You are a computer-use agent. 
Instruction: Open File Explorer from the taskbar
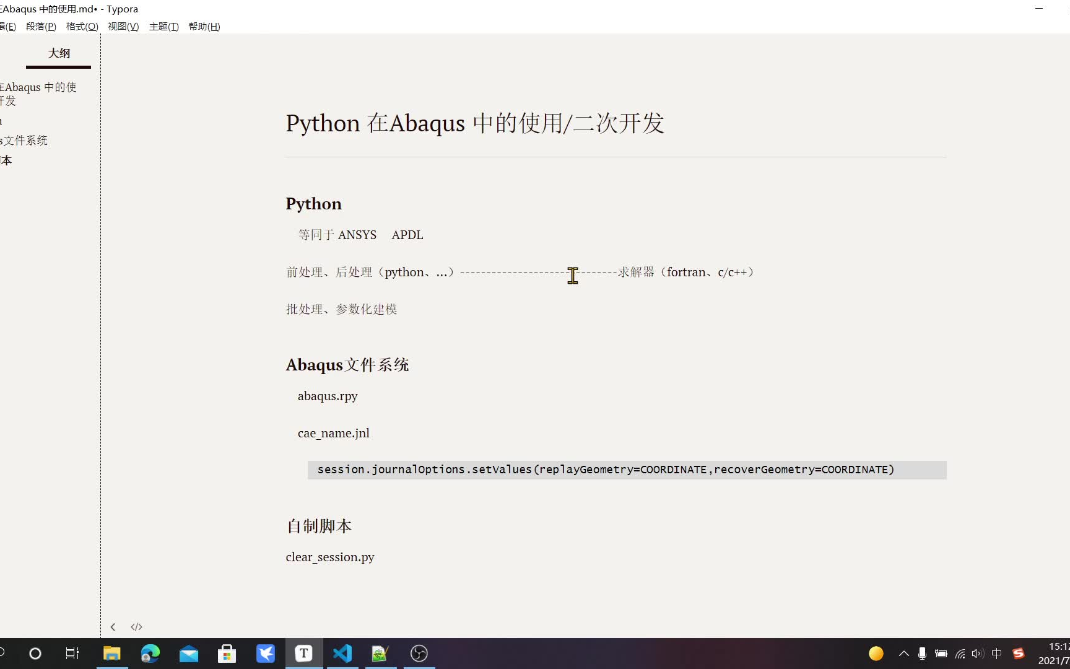(111, 654)
